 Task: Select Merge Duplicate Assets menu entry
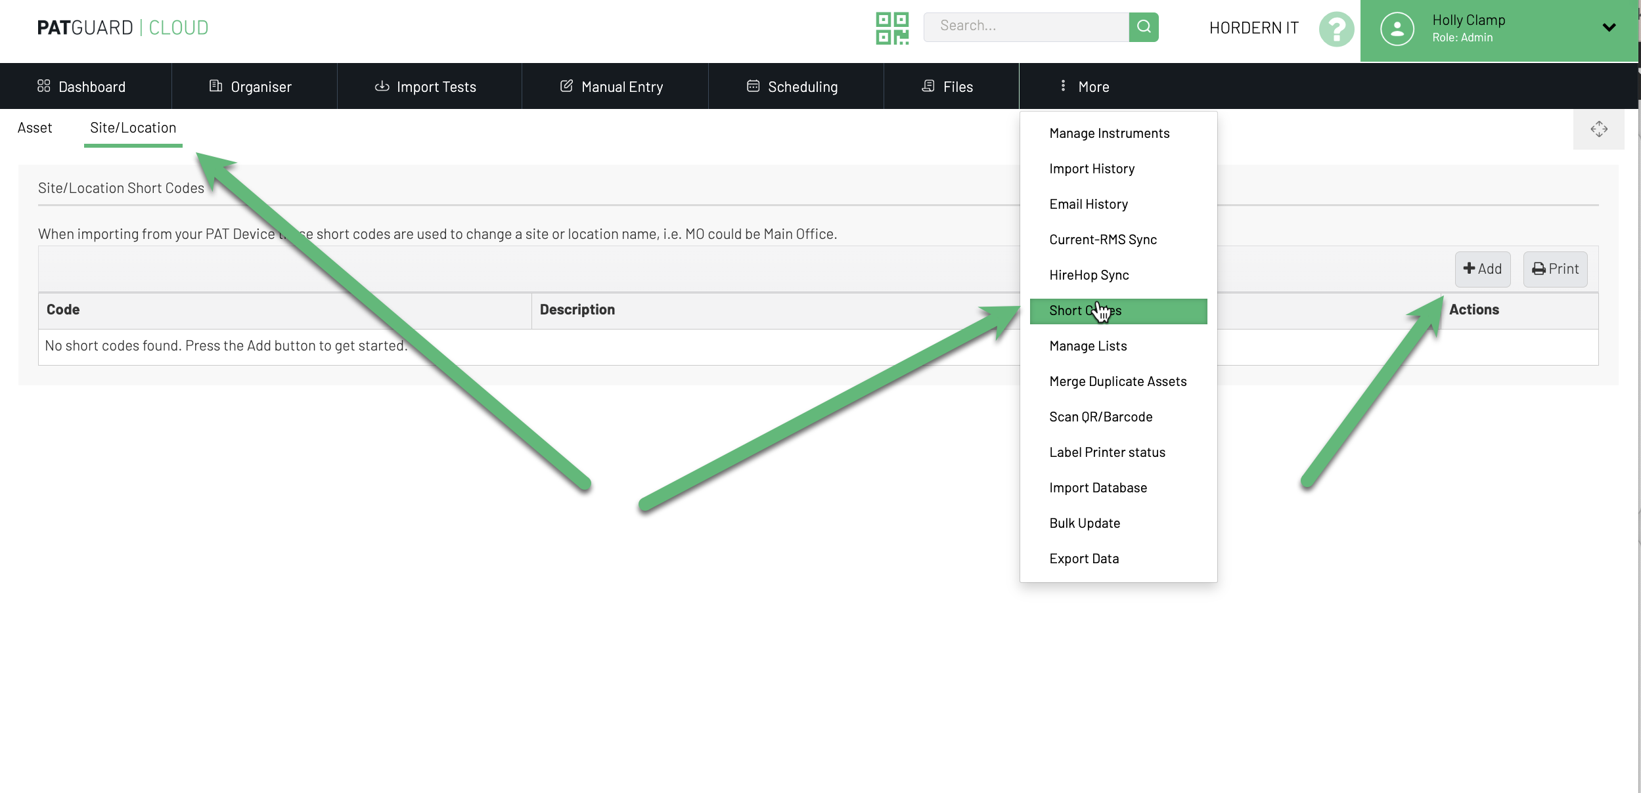[1117, 381]
